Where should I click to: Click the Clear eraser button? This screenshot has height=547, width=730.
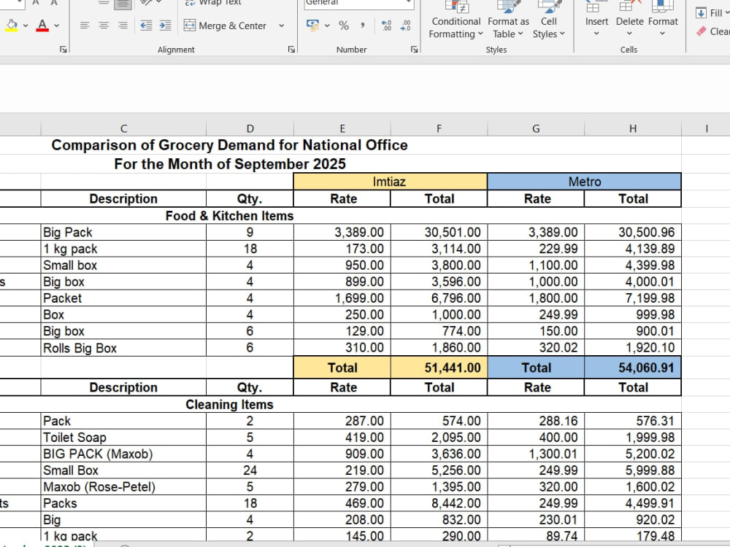pyautogui.click(x=712, y=31)
